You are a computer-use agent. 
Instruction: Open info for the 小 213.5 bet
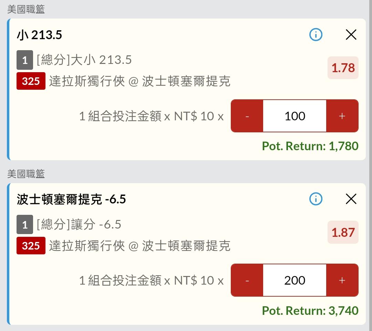point(316,35)
